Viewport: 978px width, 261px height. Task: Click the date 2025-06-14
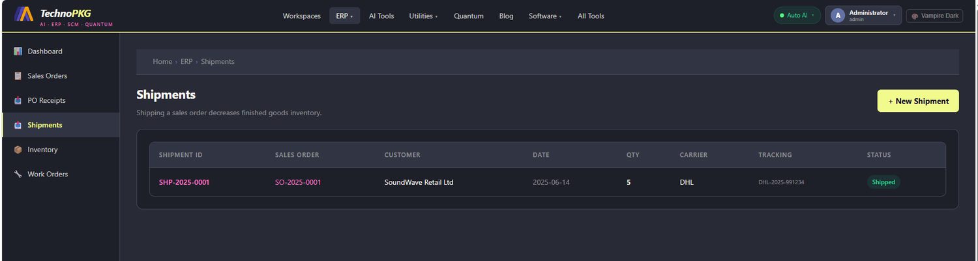pyautogui.click(x=551, y=182)
